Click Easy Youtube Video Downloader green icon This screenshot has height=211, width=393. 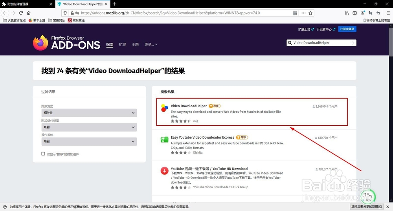pyautogui.click(x=164, y=139)
